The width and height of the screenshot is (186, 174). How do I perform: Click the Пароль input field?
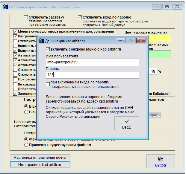tap(93, 75)
